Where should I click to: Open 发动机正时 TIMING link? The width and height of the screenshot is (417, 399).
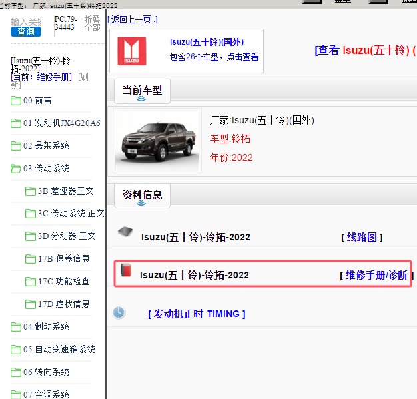click(x=197, y=314)
